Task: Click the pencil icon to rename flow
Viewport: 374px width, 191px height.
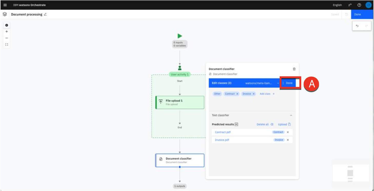Action: click(45, 15)
